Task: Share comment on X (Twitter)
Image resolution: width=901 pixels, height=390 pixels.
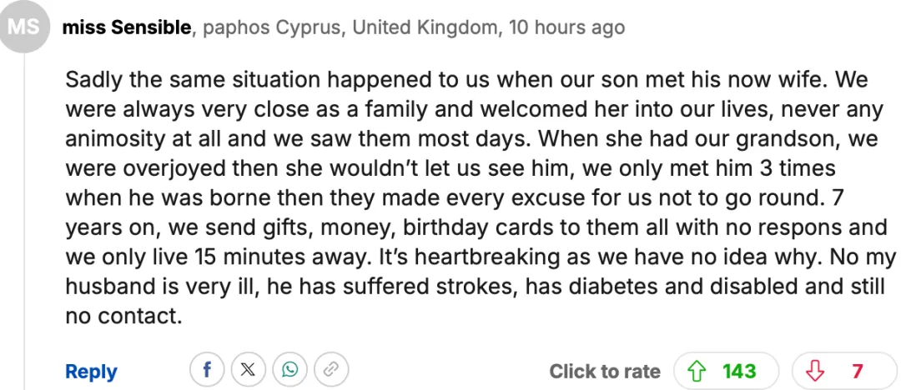Action: pos(248,369)
